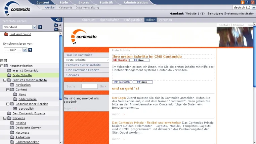This screenshot has height=144, width=256.
Task: Click the folder icon beside Was ist Contenido
Action: tap(9, 70)
